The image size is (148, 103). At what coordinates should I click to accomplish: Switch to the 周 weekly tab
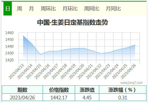20,9
